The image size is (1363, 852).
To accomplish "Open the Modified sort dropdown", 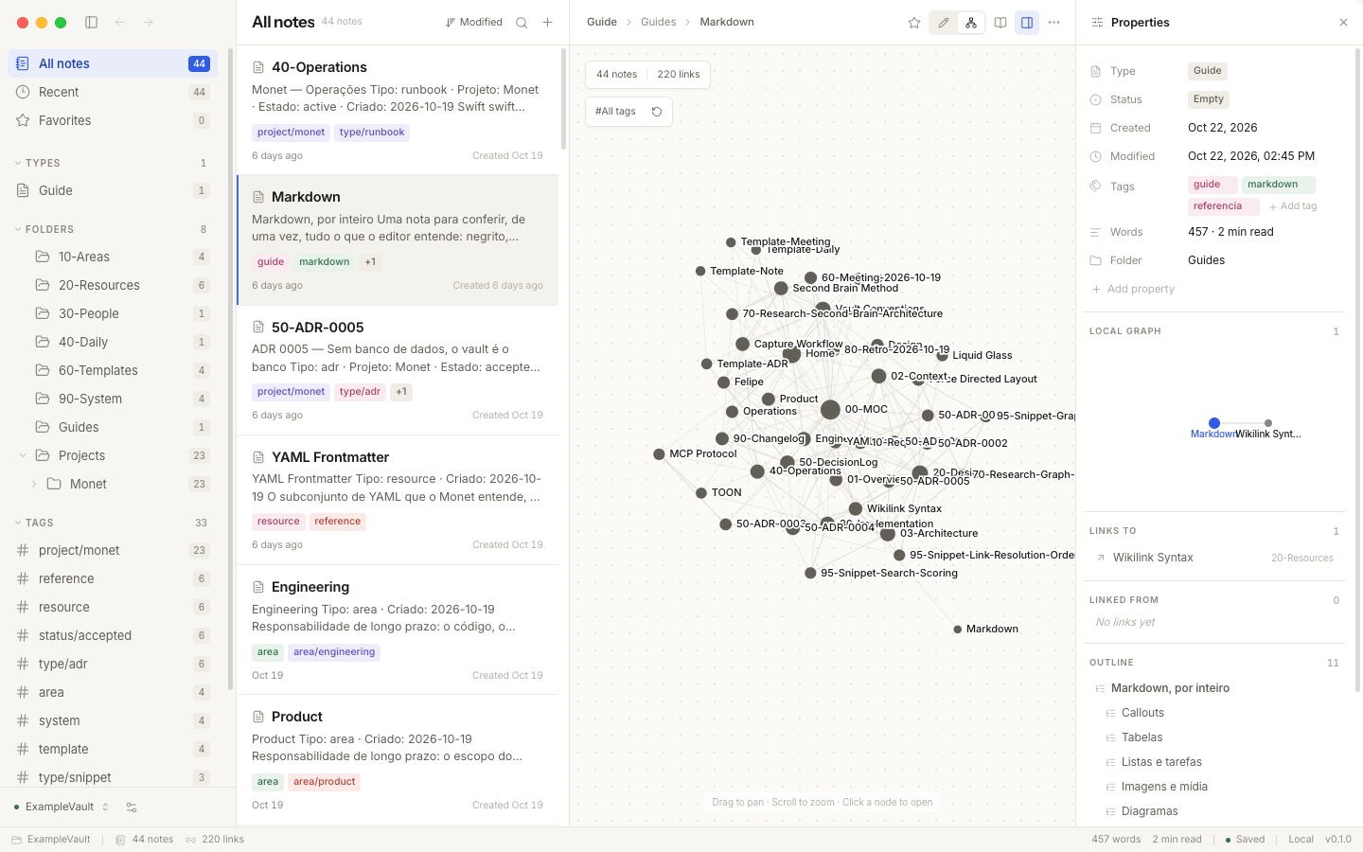I will (474, 23).
